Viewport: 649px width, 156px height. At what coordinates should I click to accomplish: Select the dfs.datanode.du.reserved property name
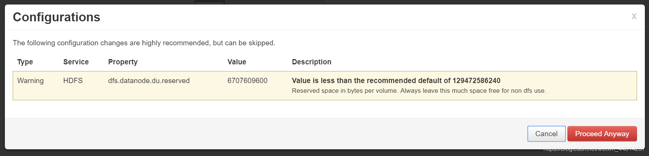point(149,81)
